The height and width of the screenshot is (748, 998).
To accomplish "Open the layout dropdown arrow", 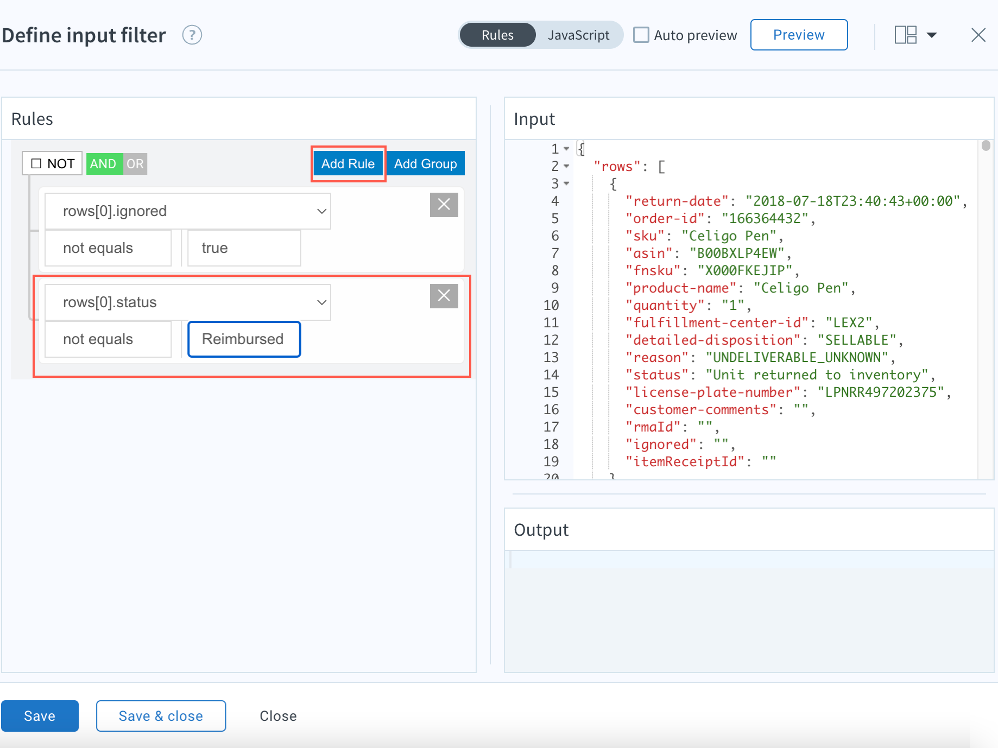I will pos(932,35).
